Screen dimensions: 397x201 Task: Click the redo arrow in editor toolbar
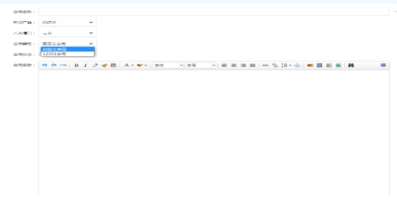(x=54, y=65)
